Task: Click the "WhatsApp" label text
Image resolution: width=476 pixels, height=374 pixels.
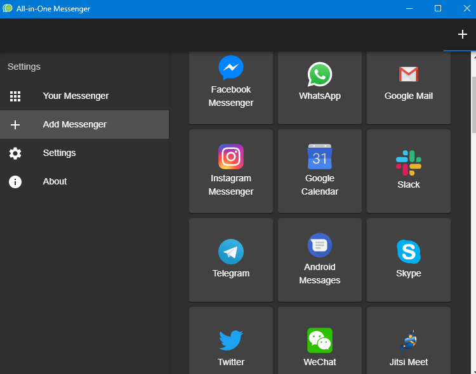Action: pos(320,96)
